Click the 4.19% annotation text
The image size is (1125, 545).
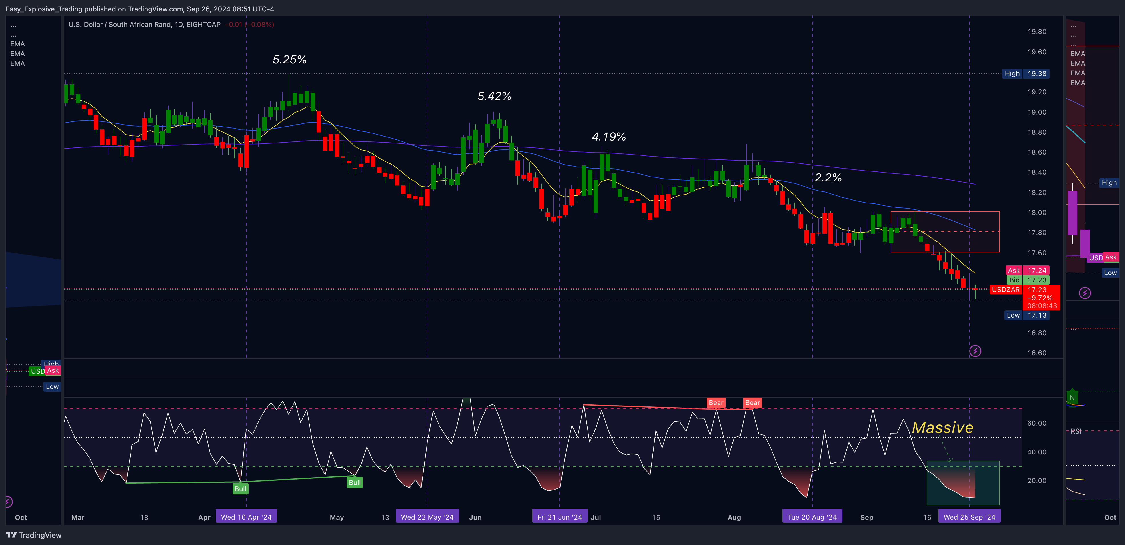coord(609,137)
